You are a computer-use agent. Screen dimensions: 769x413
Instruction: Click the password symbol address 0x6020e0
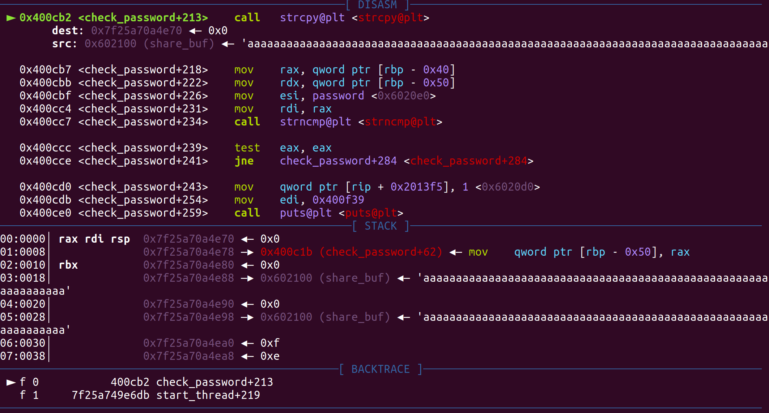[x=403, y=96]
